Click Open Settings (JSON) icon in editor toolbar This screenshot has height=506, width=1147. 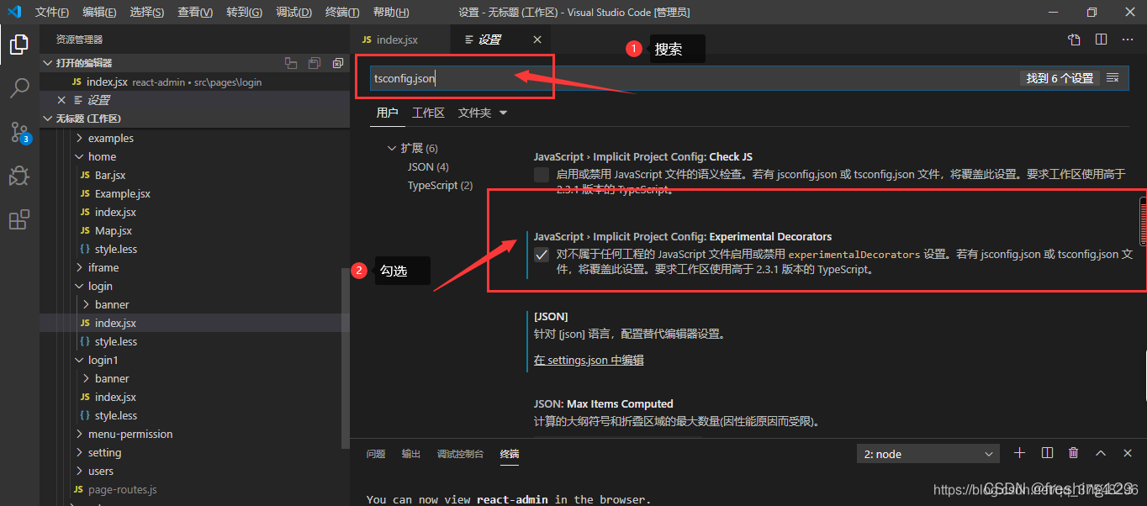pyautogui.click(x=1074, y=40)
